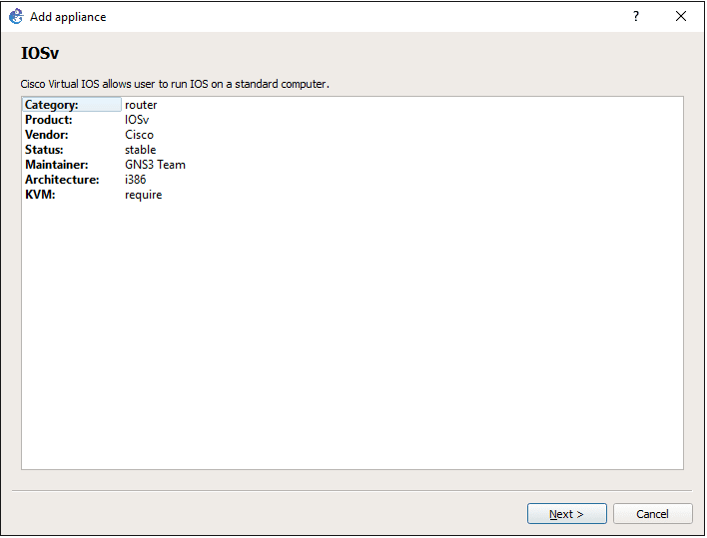Viewport: 707px width, 538px height.
Task: Select the Category label row
Action: pyautogui.click(x=52, y=105)
